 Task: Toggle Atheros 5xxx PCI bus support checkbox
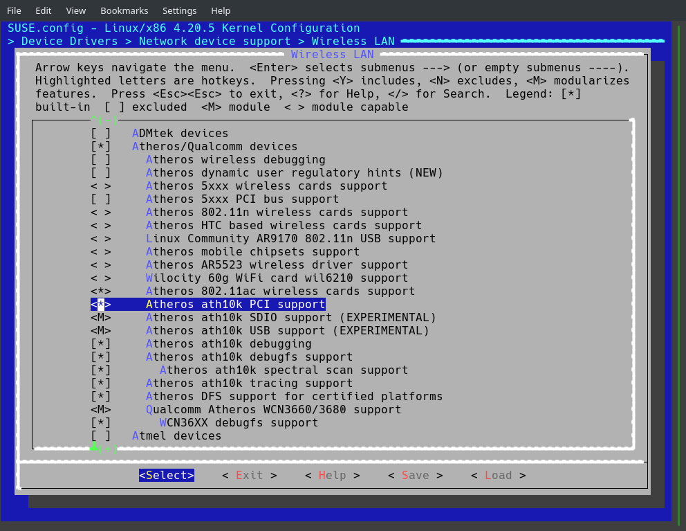point(101,199)
